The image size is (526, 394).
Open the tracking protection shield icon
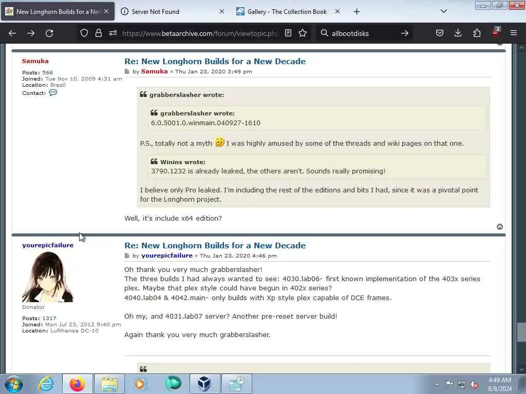coord(84,33)
